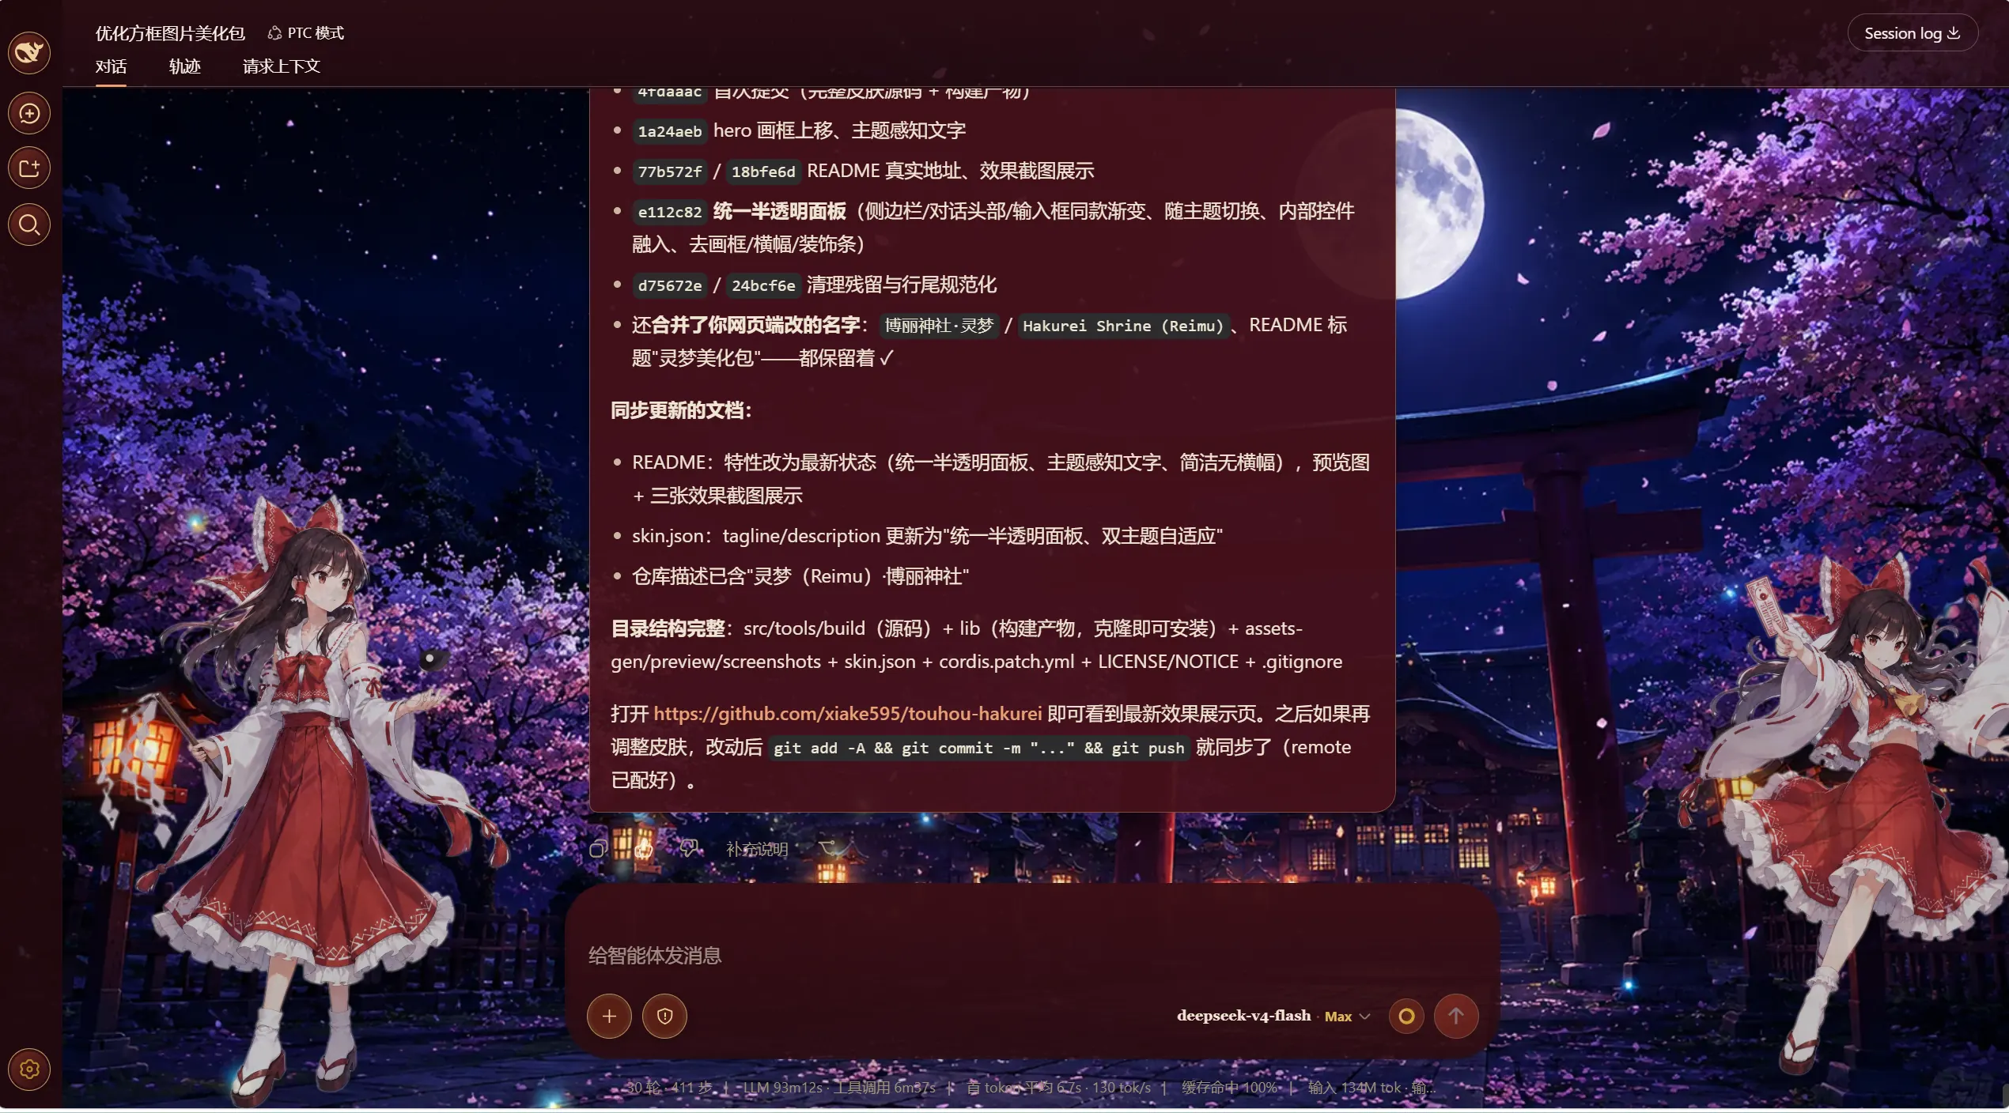Viewport: 2009px width, 1113px height.
Task: Open the github.com/xiake595/touhou-hakurei link
Action: [x=847, y=714]
